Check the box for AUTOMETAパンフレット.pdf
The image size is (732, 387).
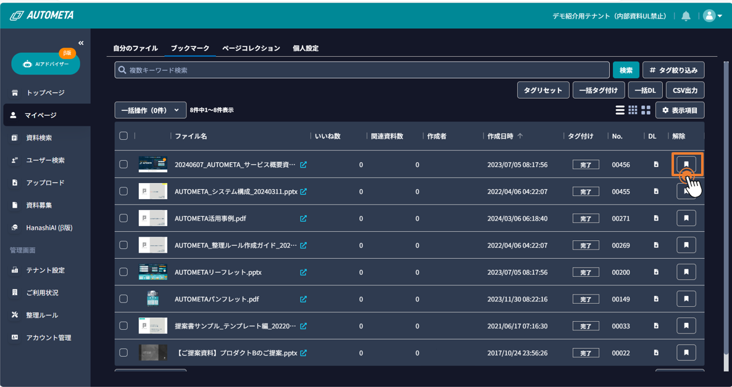pos(123,299)
